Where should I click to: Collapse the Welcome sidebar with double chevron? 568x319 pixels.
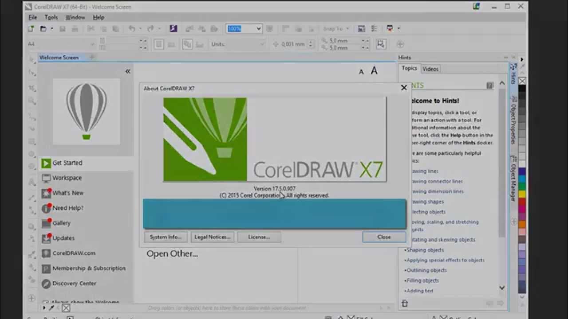[x=127, y=71]
